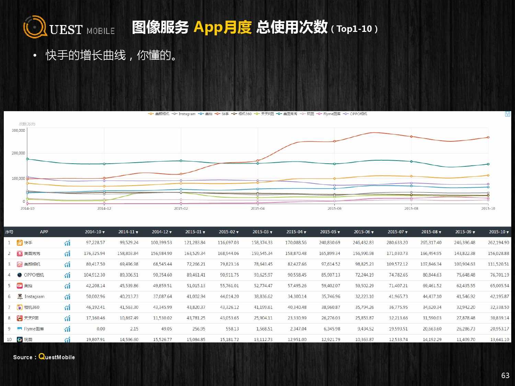Click the Flyme图库 trend chart icon
The image size is (515, 386).
tap(67, 329)
